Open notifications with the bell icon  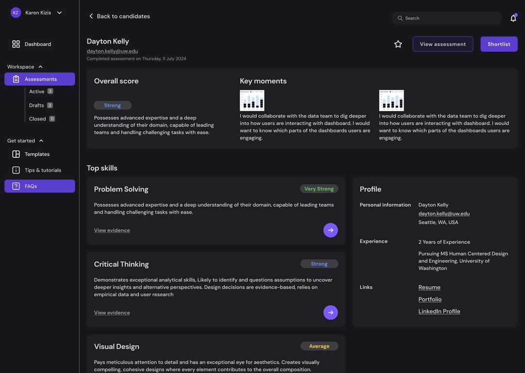point(513,18)
